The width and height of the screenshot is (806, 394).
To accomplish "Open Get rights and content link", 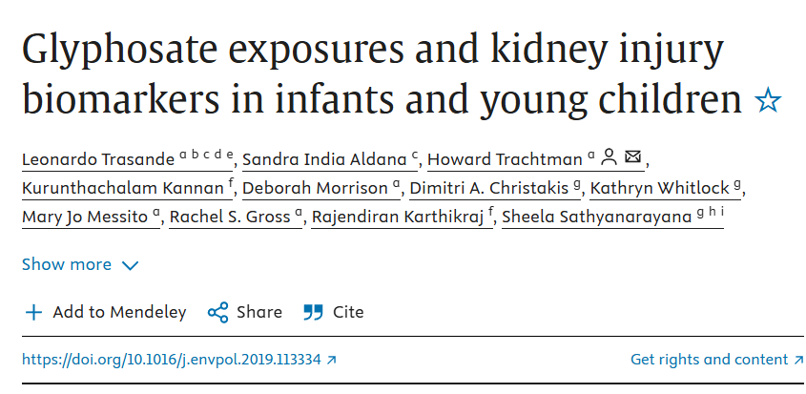I will click(710, 359).
